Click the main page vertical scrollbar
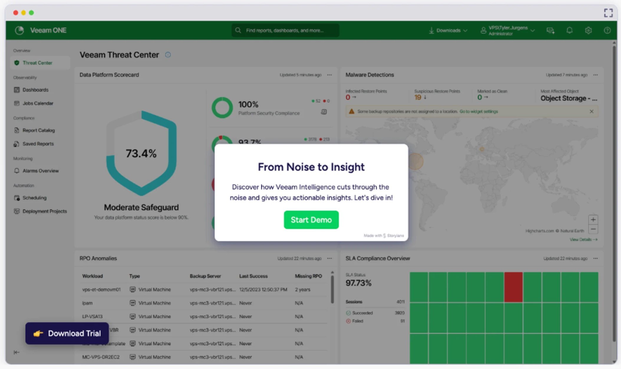The width and height of the screenshot is (621, 369). tap(614, 193)
